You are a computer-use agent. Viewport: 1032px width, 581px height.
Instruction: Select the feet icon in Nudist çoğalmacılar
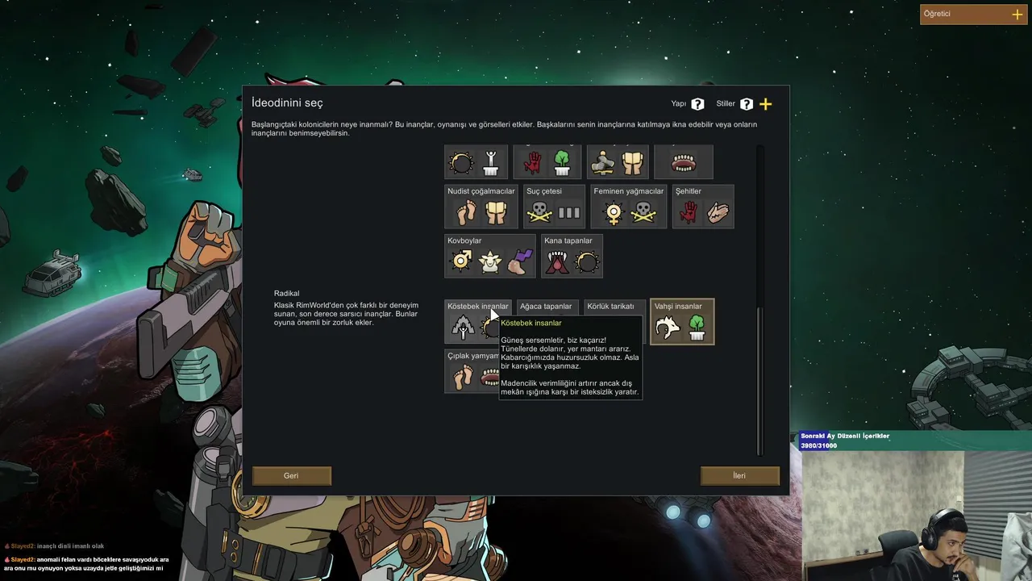click(x=466, y=213)
